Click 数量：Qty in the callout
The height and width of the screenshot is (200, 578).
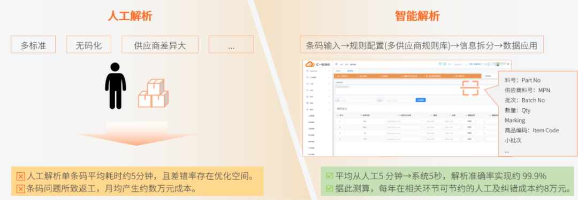(518, 110)
